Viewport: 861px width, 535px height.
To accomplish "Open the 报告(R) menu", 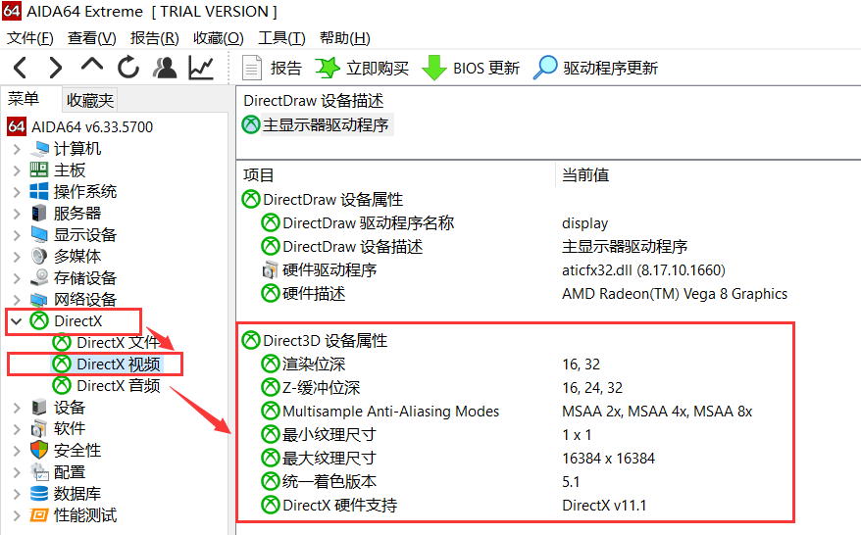I will click(154, 38).
